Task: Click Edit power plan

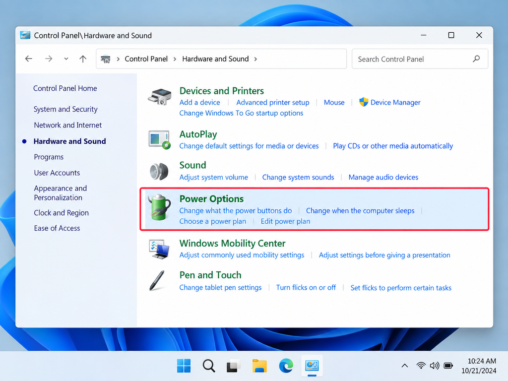Action: (x=285, y=221)
